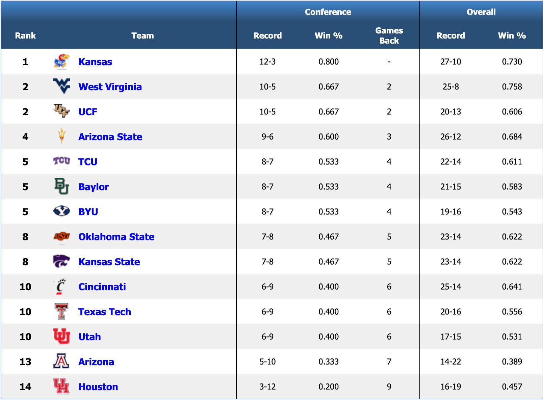Click the Houston UH logo
The width and height of the screenshot is (543, 400).
pos(61,386)
